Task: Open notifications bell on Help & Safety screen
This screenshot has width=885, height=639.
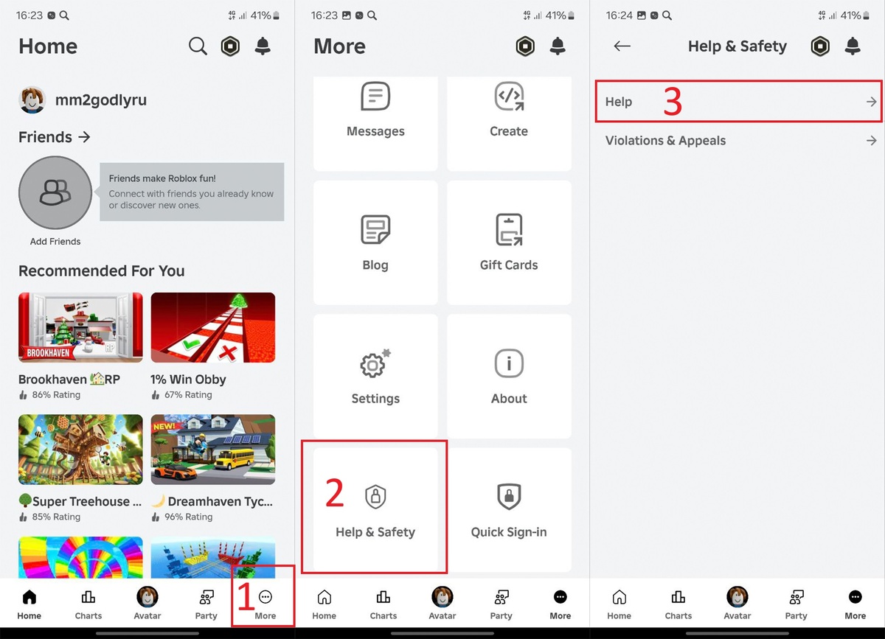Action: tap(853, 46)
